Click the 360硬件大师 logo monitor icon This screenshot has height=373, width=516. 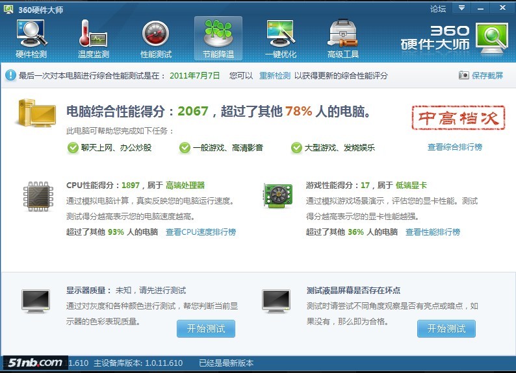(x=492, y=38)
